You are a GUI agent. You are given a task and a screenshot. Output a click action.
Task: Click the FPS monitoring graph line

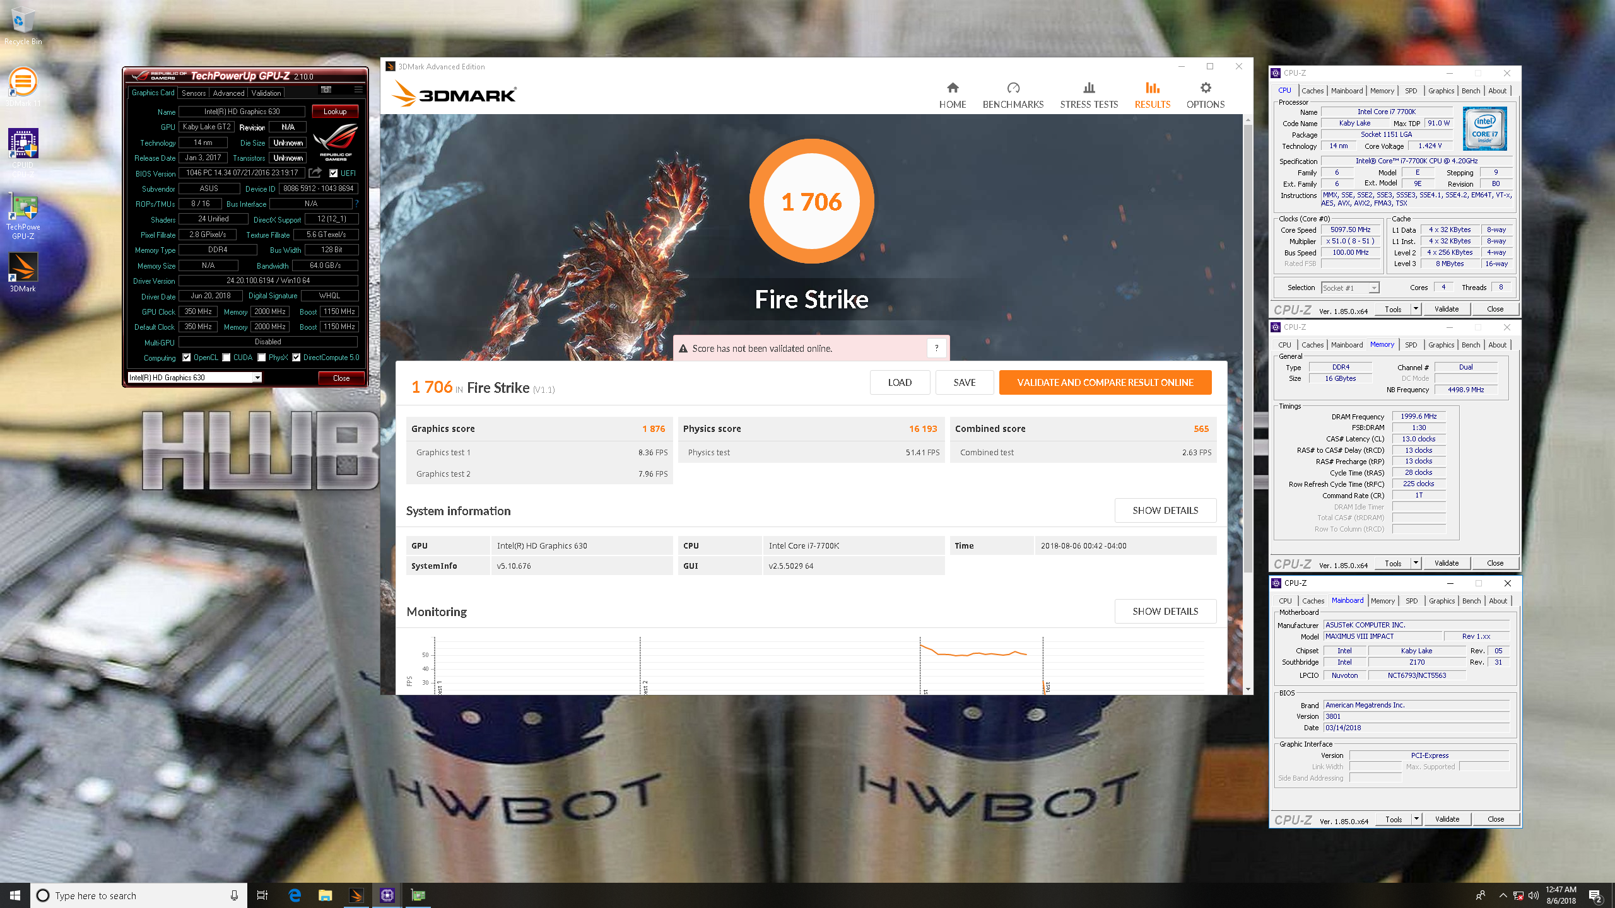click(x=975, y=653)
